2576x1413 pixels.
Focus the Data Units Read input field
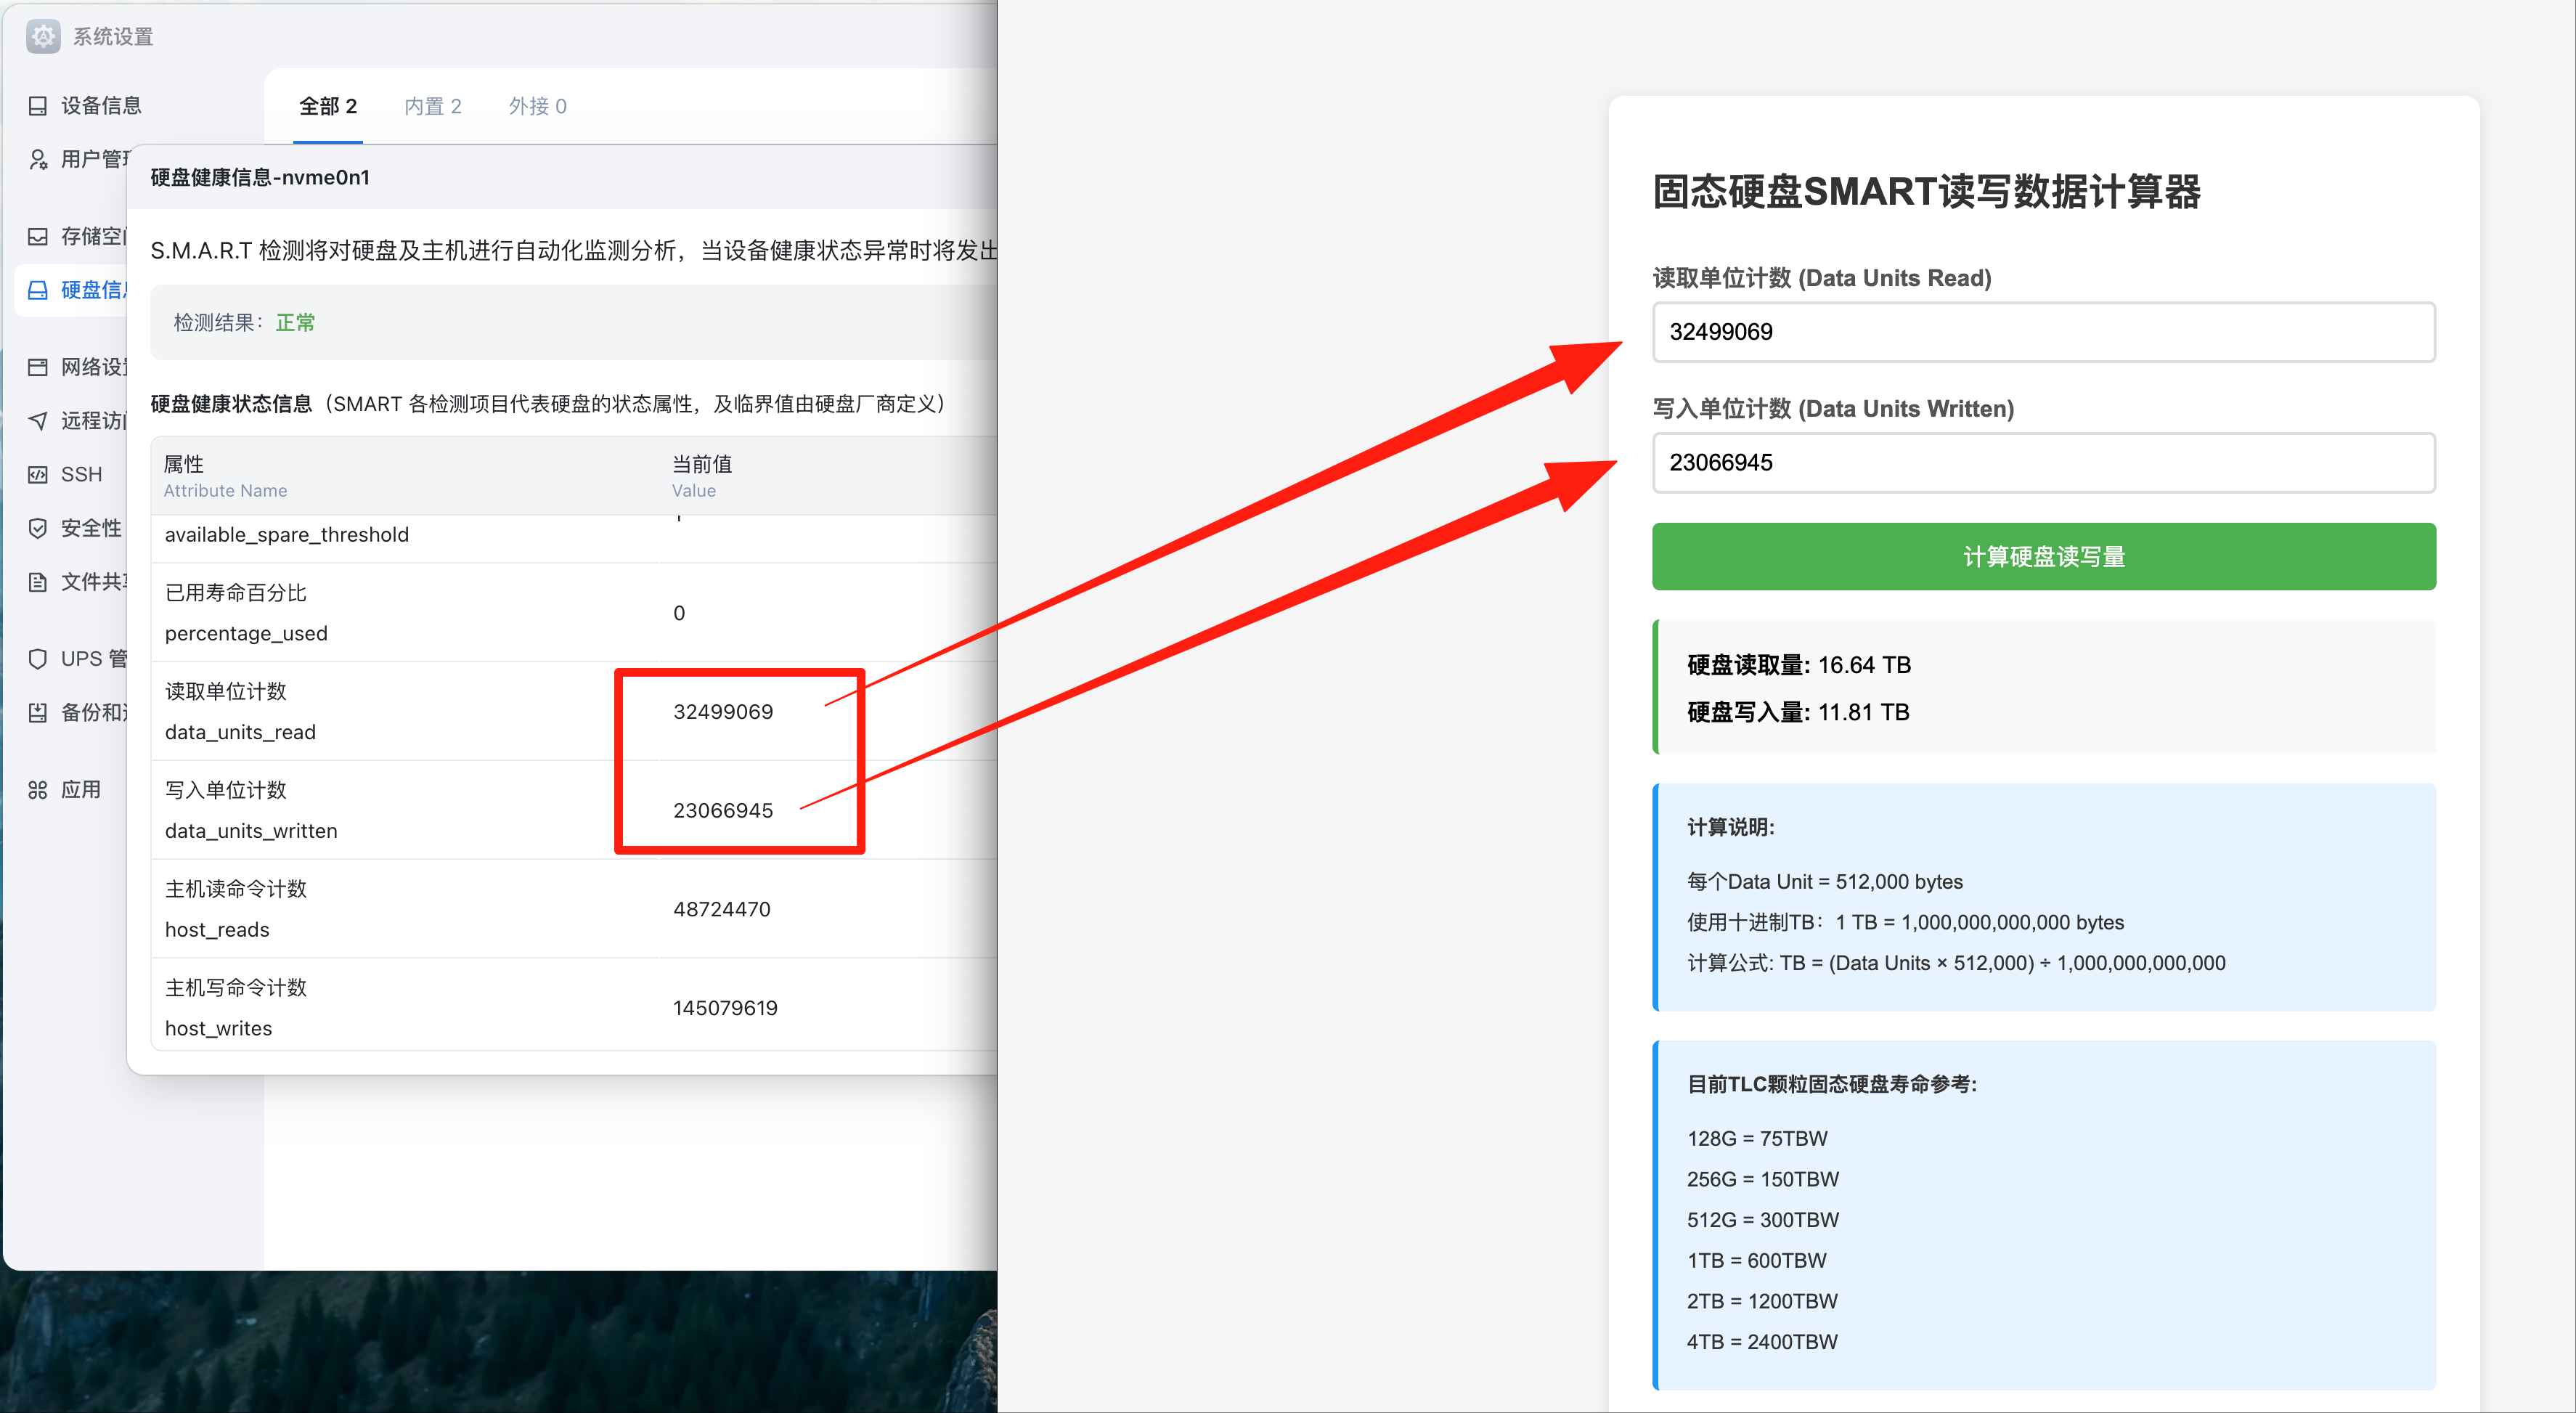coord(2043,332)
